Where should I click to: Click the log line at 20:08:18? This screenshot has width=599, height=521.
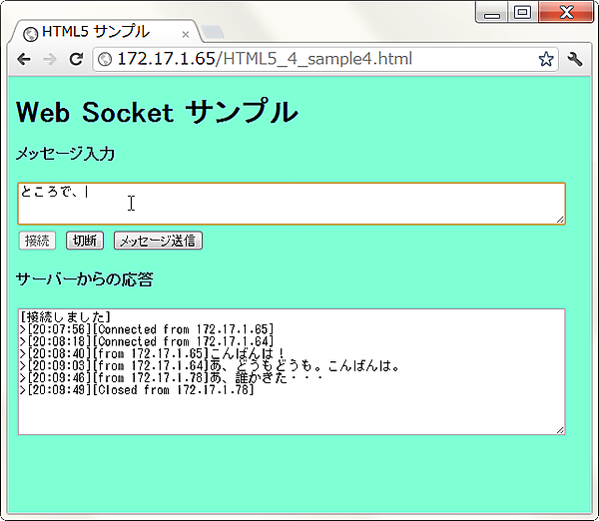pyautogui.click(x=147, y=341)
